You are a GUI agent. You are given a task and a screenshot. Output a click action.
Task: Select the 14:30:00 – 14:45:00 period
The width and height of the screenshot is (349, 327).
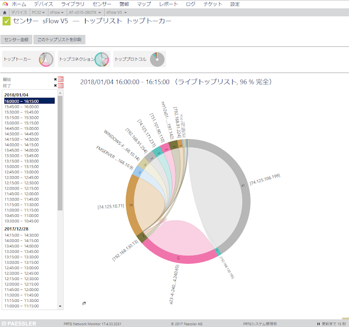pos(22,134)
